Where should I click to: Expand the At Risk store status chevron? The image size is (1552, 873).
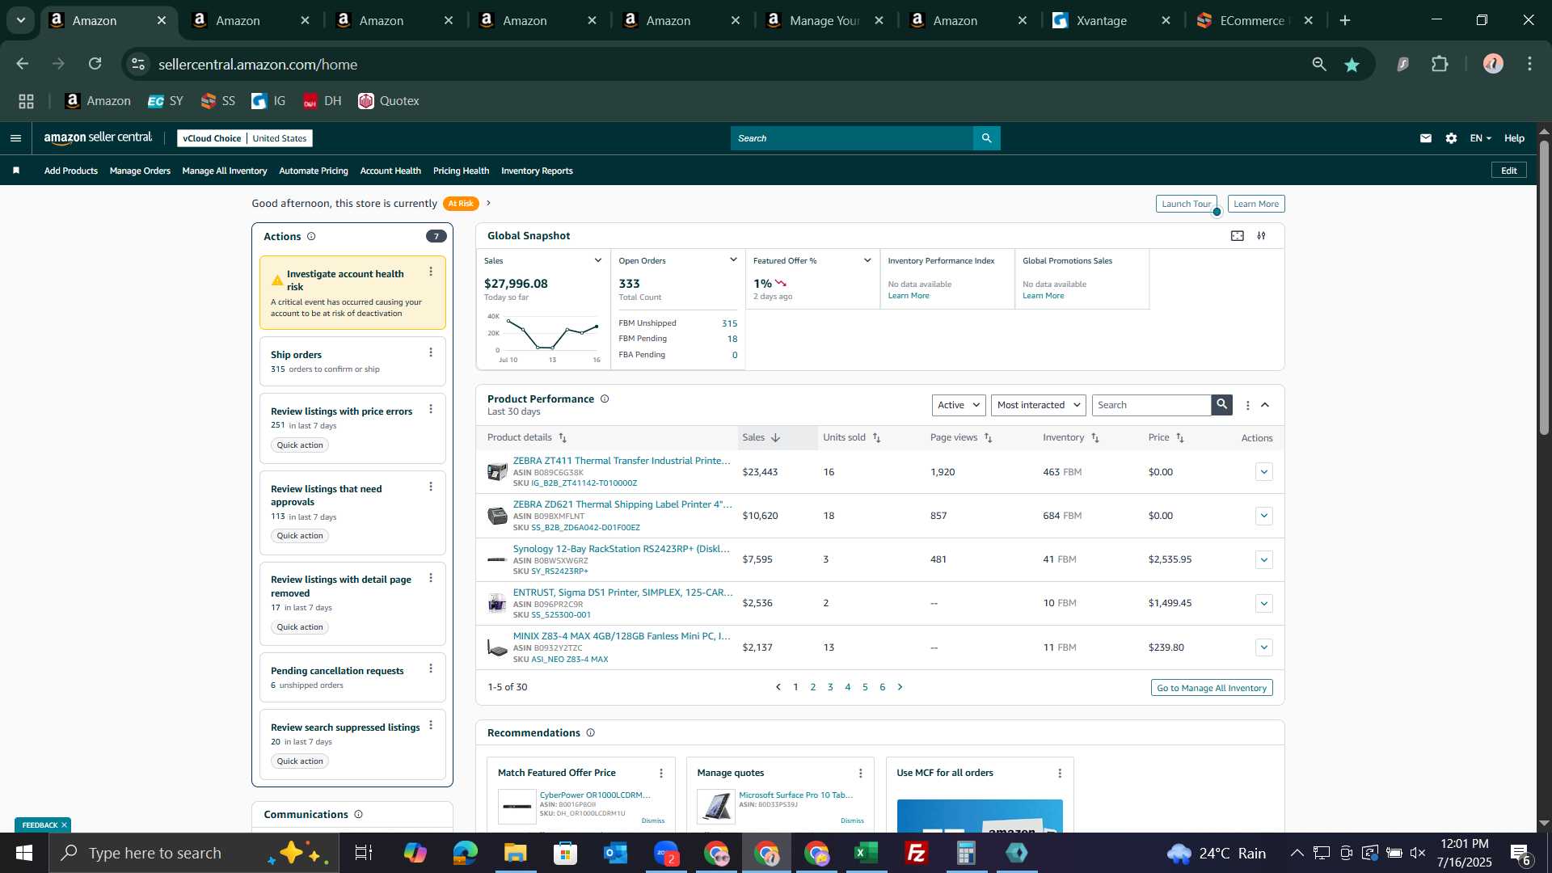click(x=488, y=203)
